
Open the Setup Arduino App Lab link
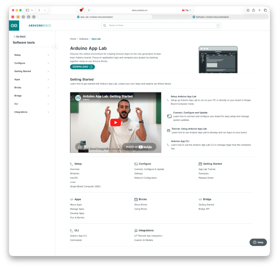(x=183, y=96)
